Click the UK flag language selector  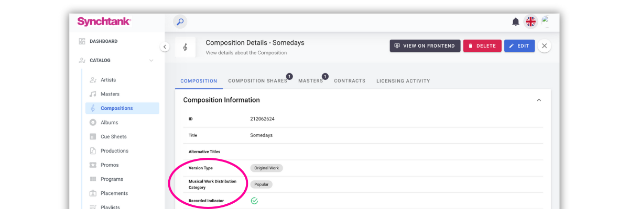[x=531, y=22]
